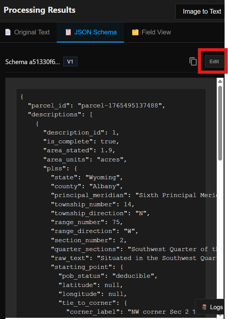Click the "corner_label" line

[131, 312]
